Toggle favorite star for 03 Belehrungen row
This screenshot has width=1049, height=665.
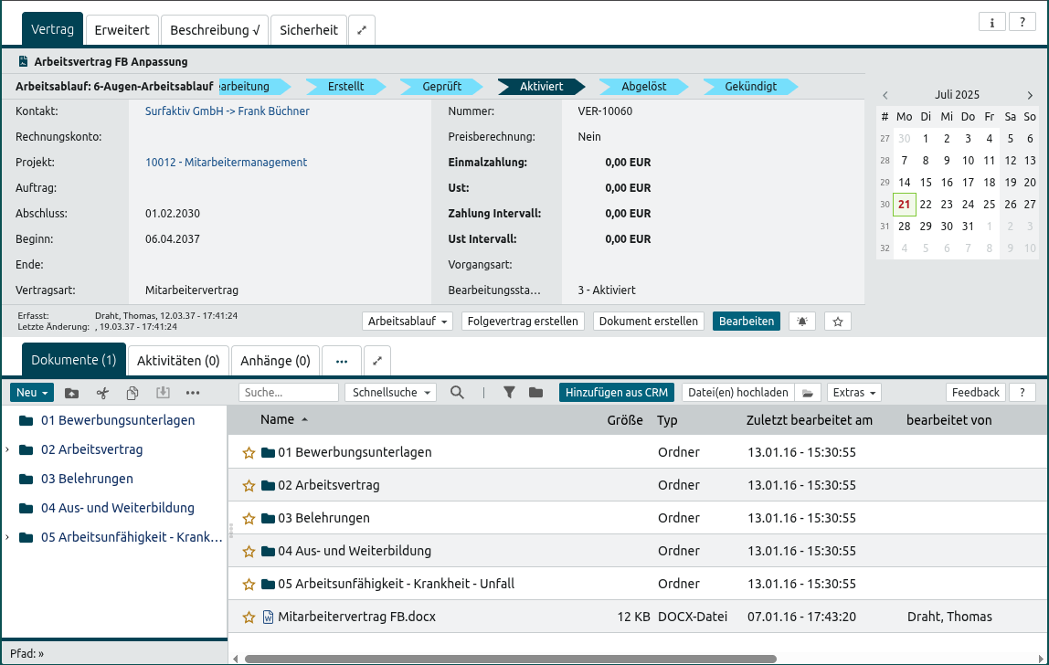click(248, 519)
